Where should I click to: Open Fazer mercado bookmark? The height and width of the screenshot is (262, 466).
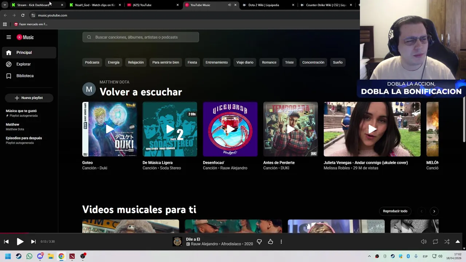[31, 24]
